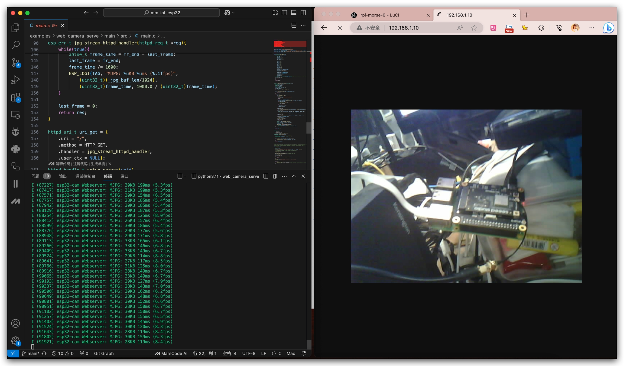Open the PlatformIO alien icon view
Image resolution: width=624 pixels, height=366 pixels.
click(15, 132)
